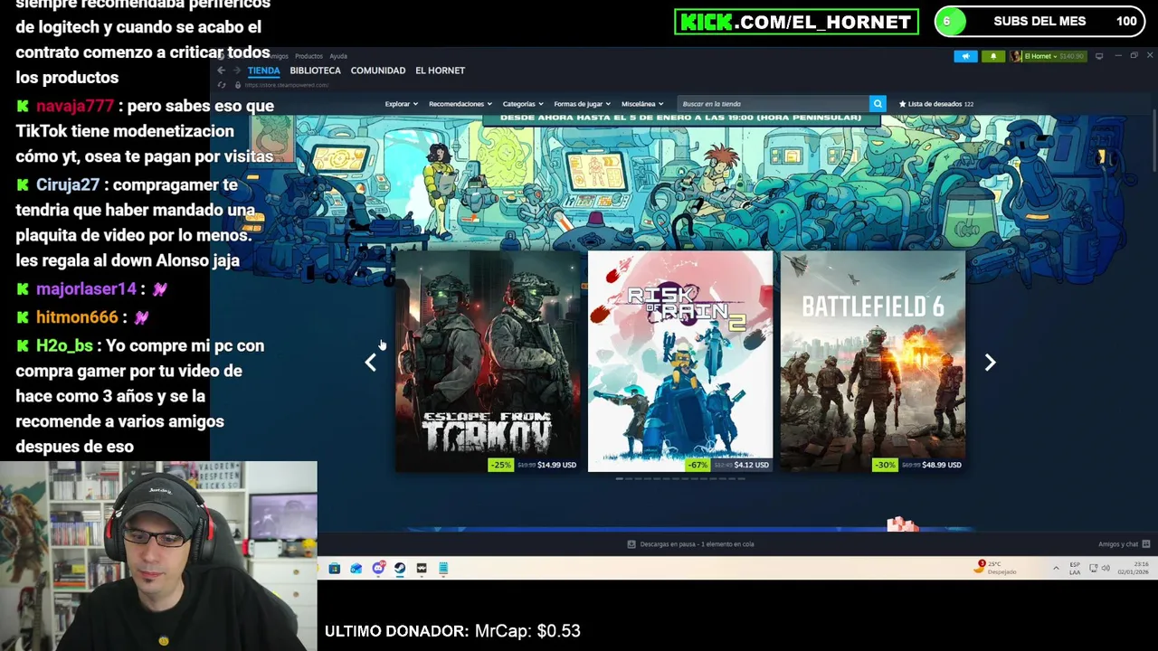Click the search magnifier button
The width and height of the screenshot is (1158, 651).
coord(878,104)
